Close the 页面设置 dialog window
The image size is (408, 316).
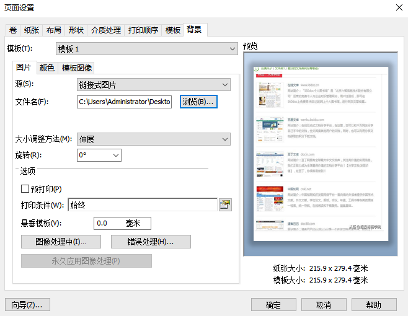(x=397, y=7)
